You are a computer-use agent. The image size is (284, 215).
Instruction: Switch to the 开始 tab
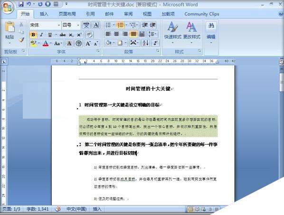pos(25,14)
